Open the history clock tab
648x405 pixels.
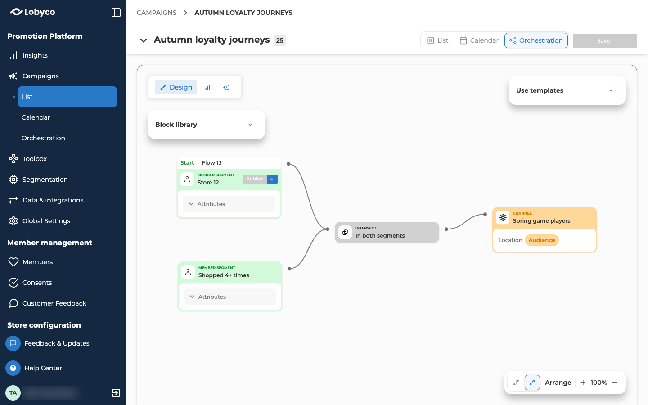[227, 87]
